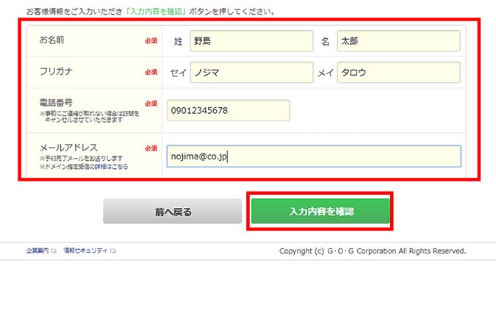496x310 pixels.
Task: Click the 姓 (last name) input field
Action: (251, 41)
